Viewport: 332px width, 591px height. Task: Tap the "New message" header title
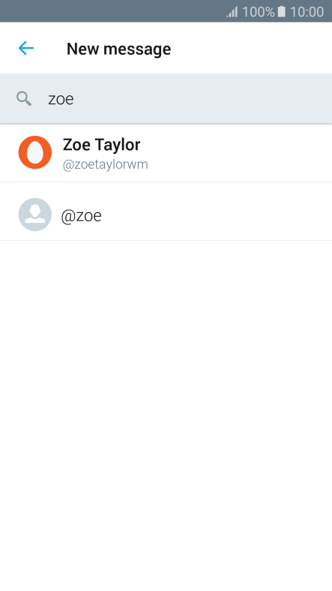click(x=118, y=49)
